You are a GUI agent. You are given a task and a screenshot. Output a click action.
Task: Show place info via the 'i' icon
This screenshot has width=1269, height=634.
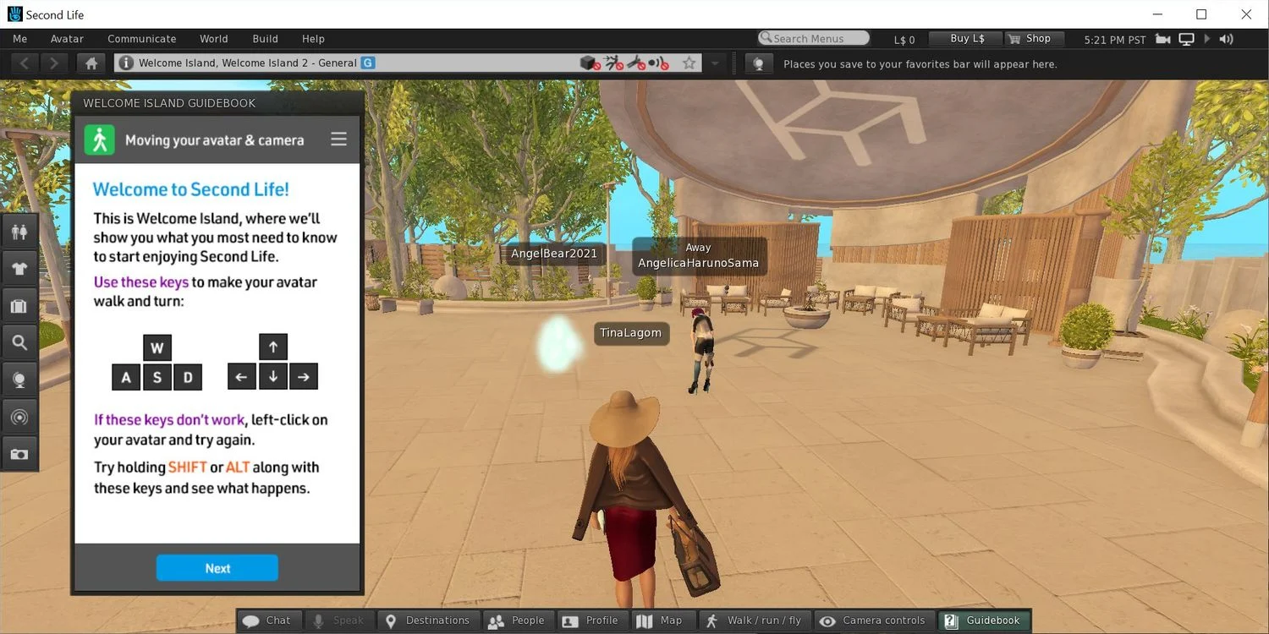click(126, 63)
